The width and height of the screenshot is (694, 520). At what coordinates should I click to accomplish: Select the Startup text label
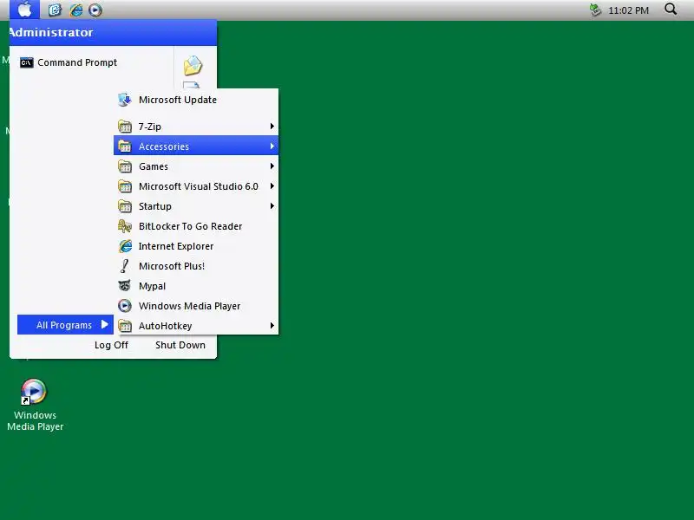pos(155,206)
